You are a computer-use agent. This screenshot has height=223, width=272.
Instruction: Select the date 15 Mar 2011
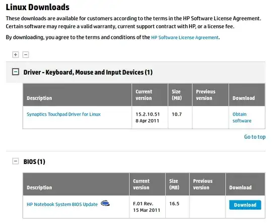point(147,210)
